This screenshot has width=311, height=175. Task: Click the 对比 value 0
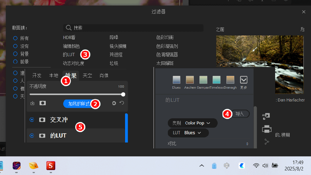(x=247, y=144)
